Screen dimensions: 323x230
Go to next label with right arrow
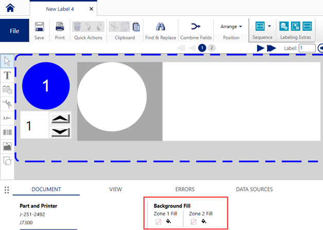(261, 48)
